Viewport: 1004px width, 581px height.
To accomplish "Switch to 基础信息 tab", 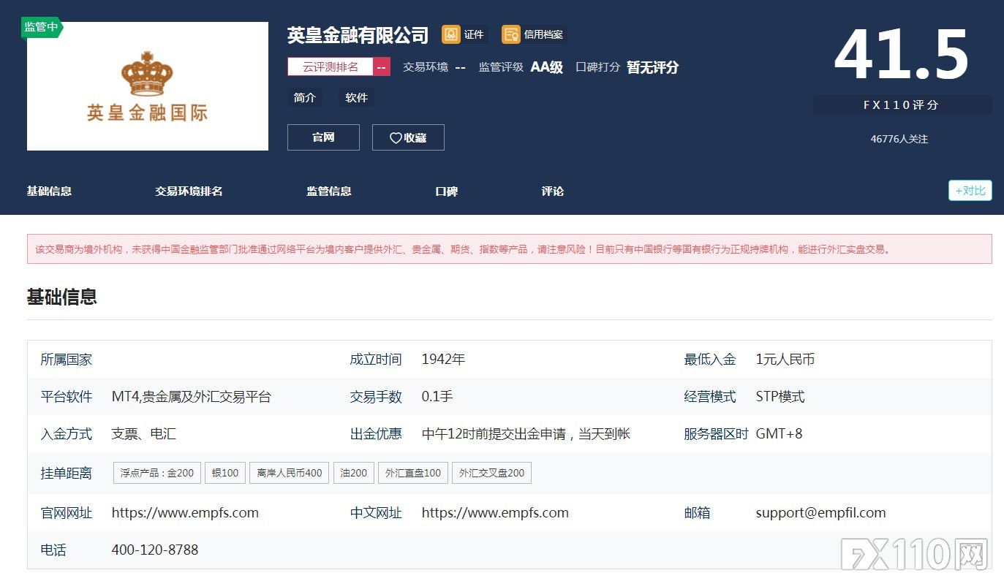I will pyautogui.click(x=49, y=191).
